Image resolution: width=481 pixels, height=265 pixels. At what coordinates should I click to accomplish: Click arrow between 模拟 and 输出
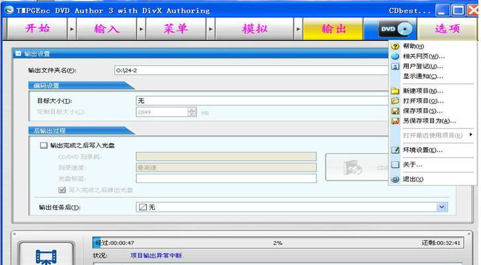click(x=298, y=29)
